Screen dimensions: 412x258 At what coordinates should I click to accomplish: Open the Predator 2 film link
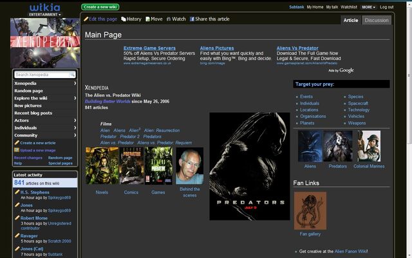(130, 136)
